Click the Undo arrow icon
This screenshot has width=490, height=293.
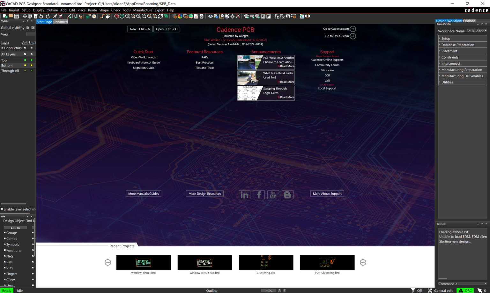tap(41, 16)
